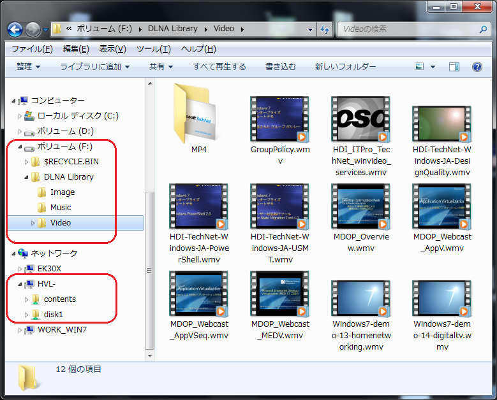This screenshot has height=400, width=497.
Task: Select MDOP_Webcast_MEDV.wmv thumbnail
Action: coord(279,294)
